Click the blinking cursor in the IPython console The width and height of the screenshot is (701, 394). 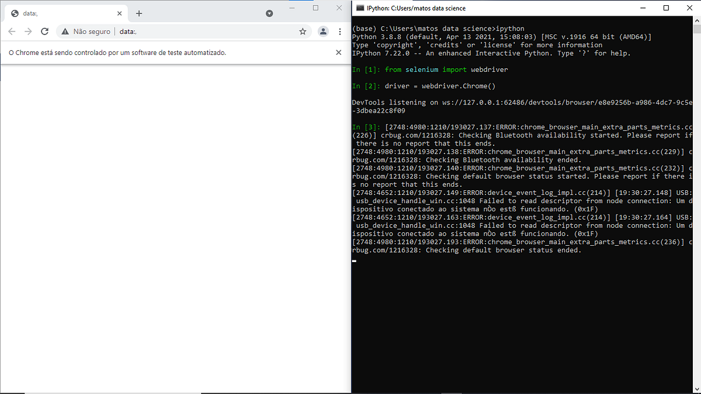point(353,261)
